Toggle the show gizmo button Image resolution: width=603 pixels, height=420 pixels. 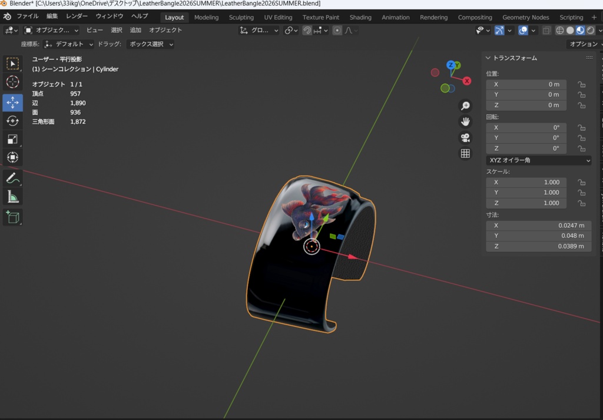pyautogui.click(x=499, y=31)
